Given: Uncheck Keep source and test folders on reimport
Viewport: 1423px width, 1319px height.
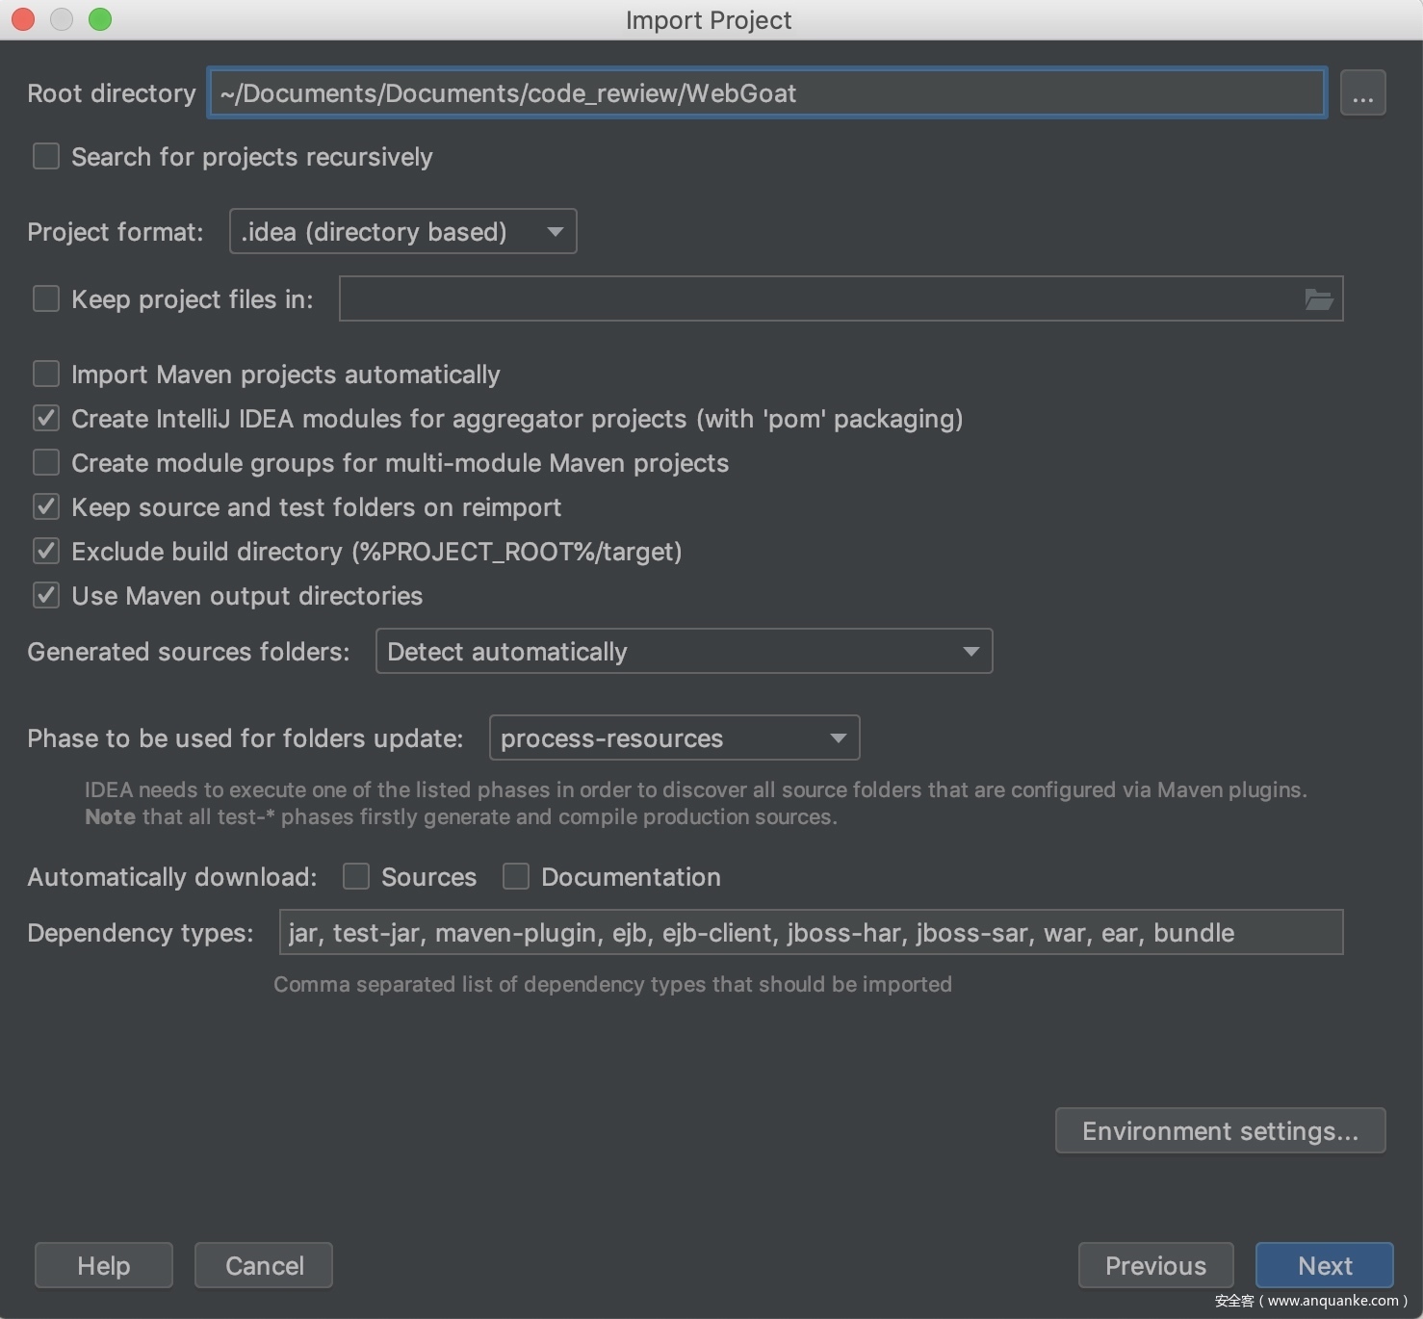Looking at the screenshot, I should pos(46,506).
